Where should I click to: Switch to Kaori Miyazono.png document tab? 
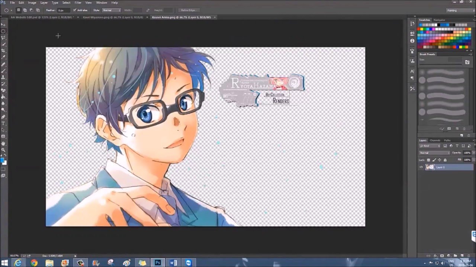pyautogui.click(x=113, y=17)
